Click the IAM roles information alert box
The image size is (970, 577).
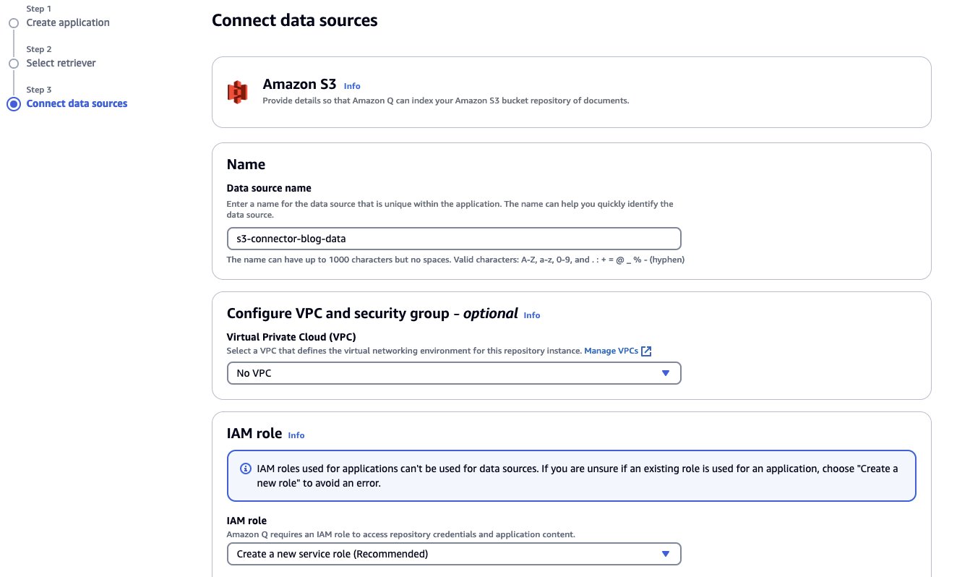tap(572, 476)
